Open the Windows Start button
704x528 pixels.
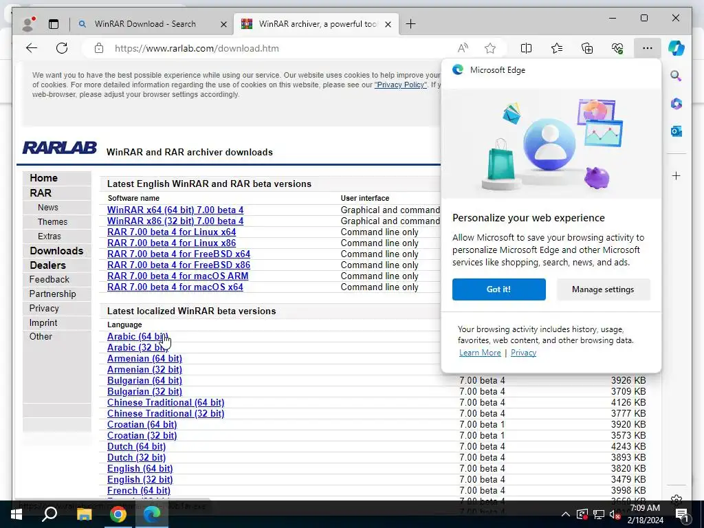[16, 514]
